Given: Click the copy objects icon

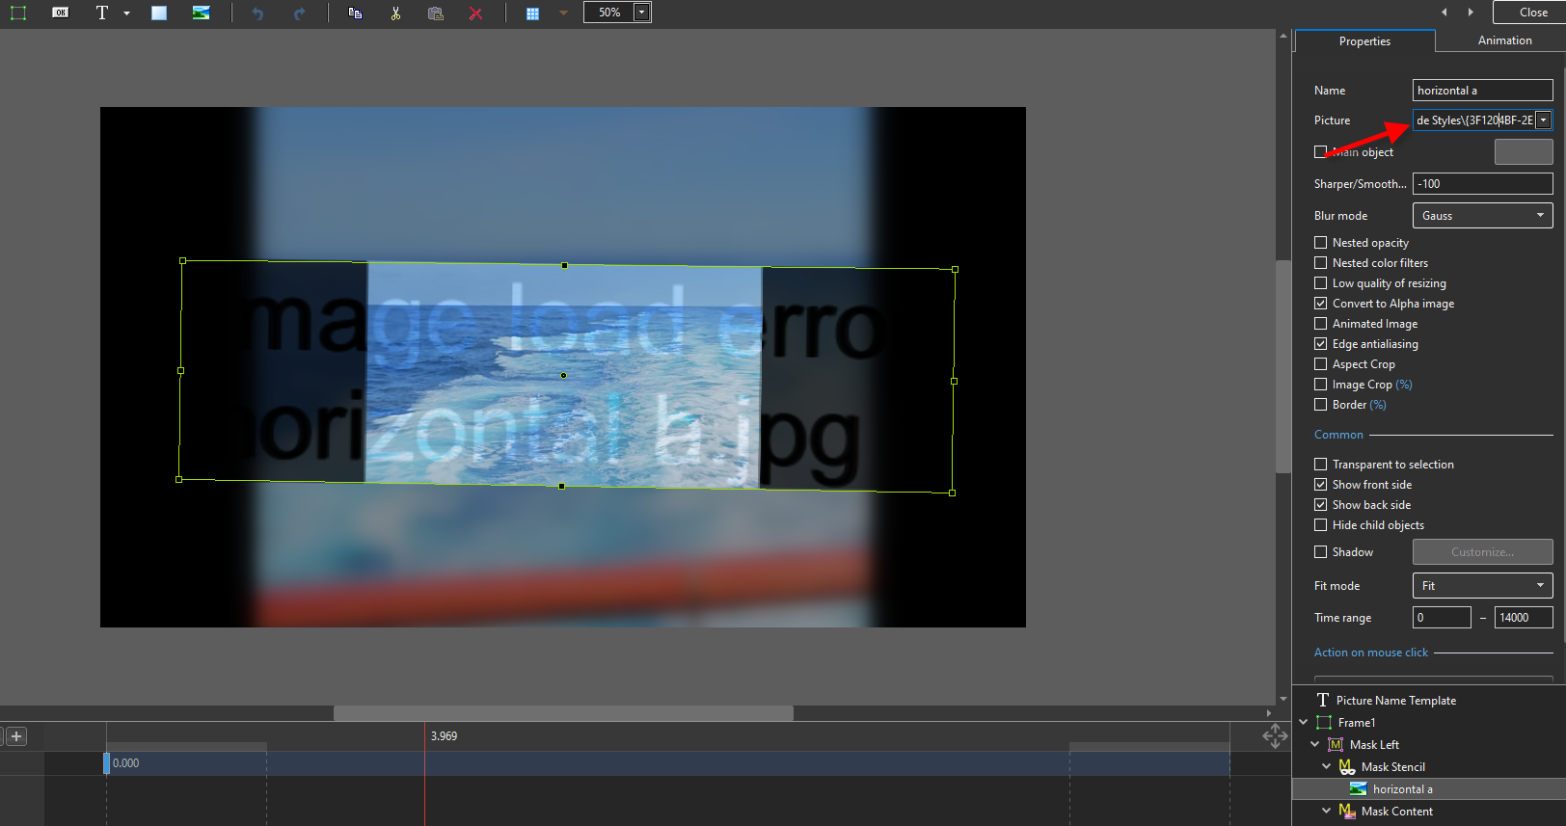Looking at the screenshot, I should click(x=355, y=13).
